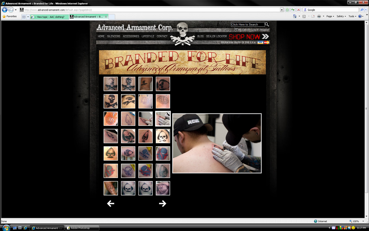Open the Windows Start button
Image resolution: width=369 pixels, height=231 pixels.
coord(6,228)
